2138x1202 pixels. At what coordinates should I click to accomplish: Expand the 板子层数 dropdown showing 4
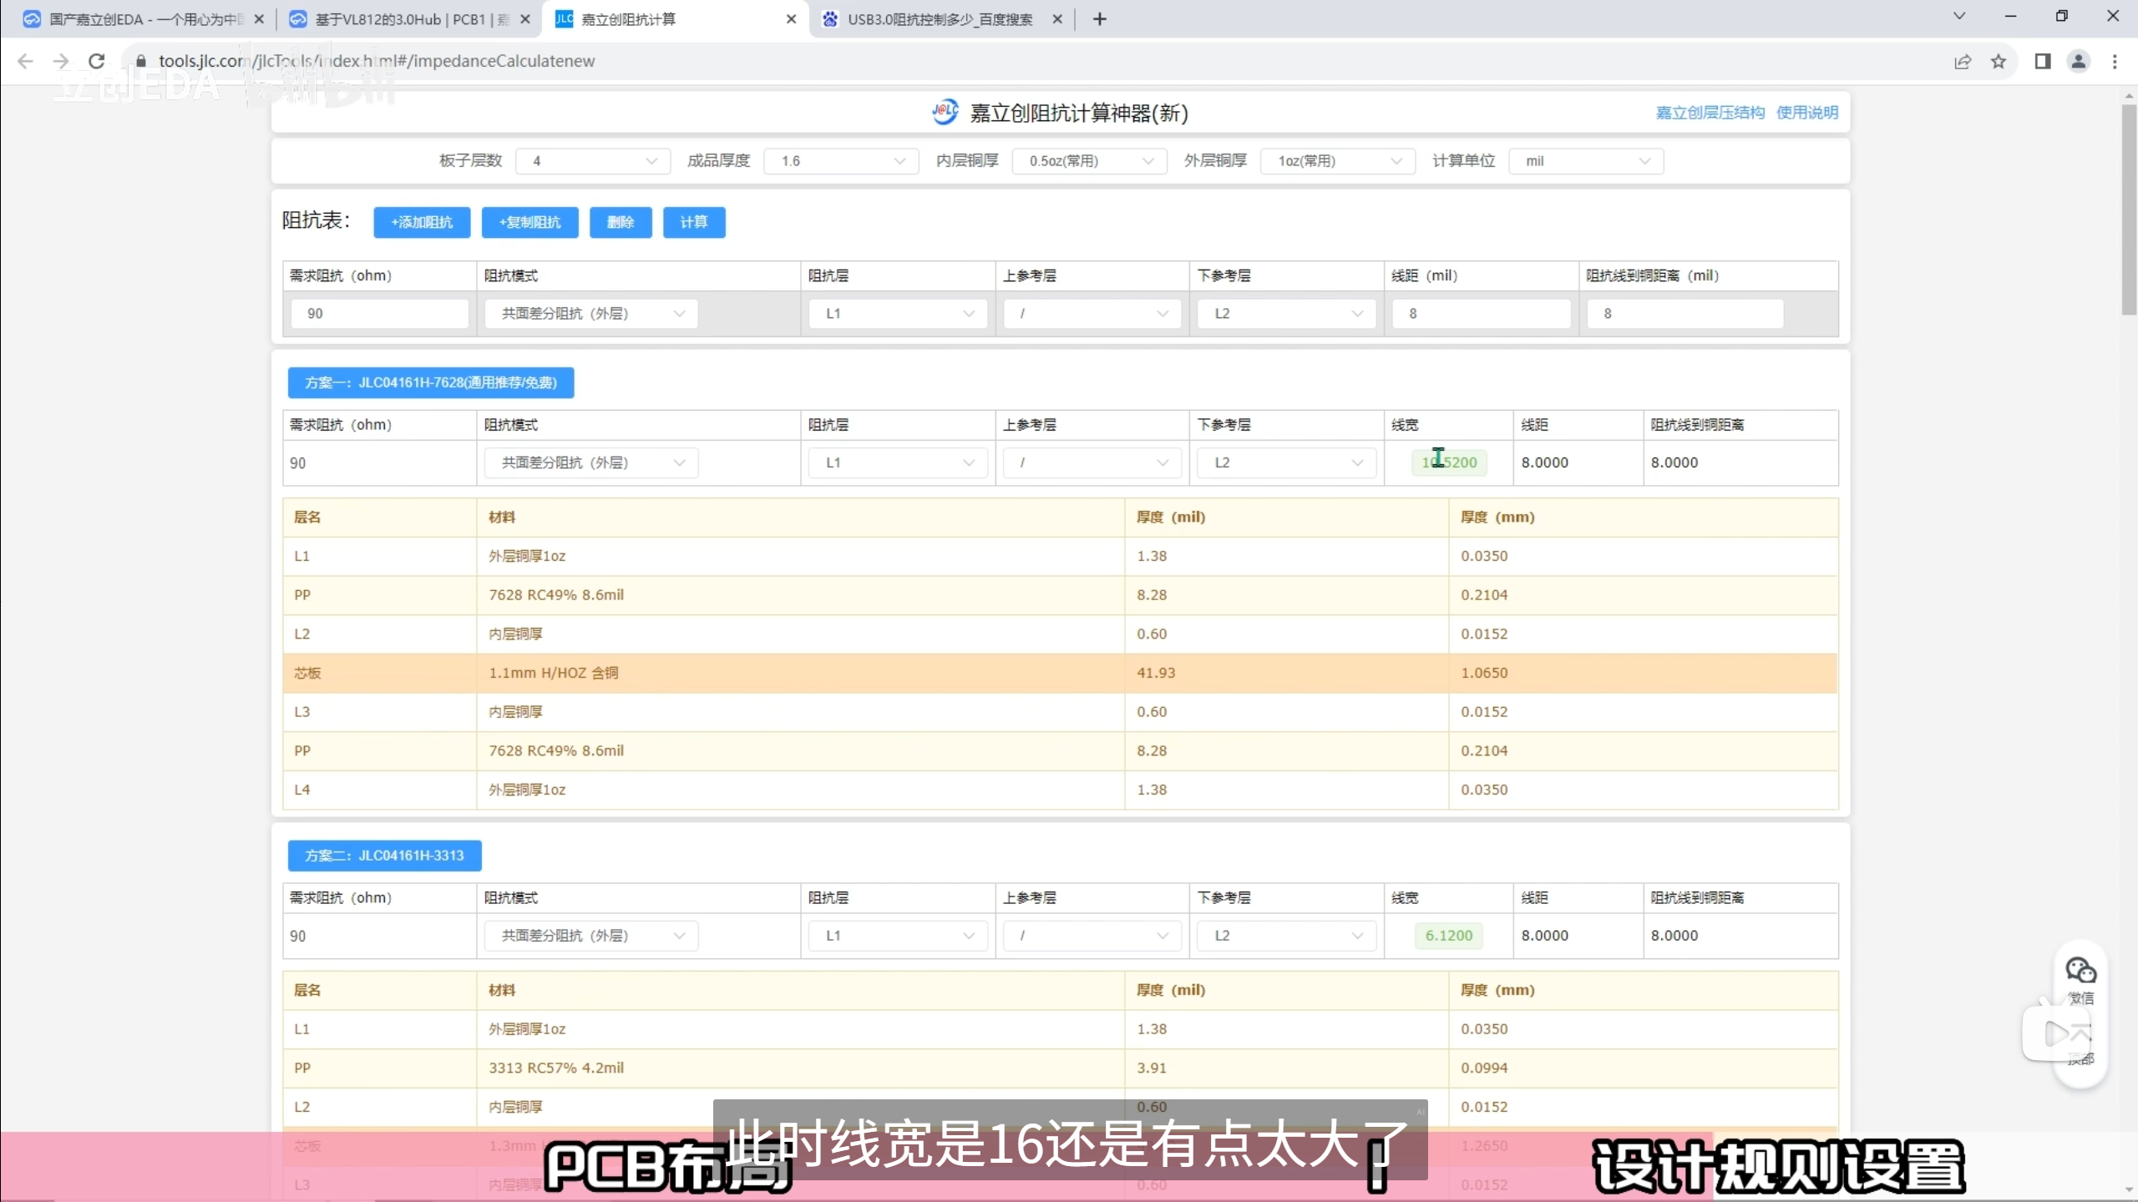click(x=593, y=161)
